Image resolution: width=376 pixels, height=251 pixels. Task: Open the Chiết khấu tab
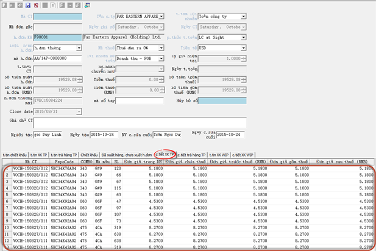[x=89, y=155]
